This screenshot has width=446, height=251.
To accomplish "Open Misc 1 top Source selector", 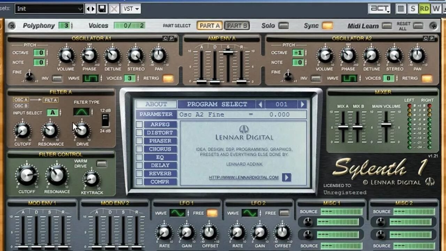I will 341,212.
